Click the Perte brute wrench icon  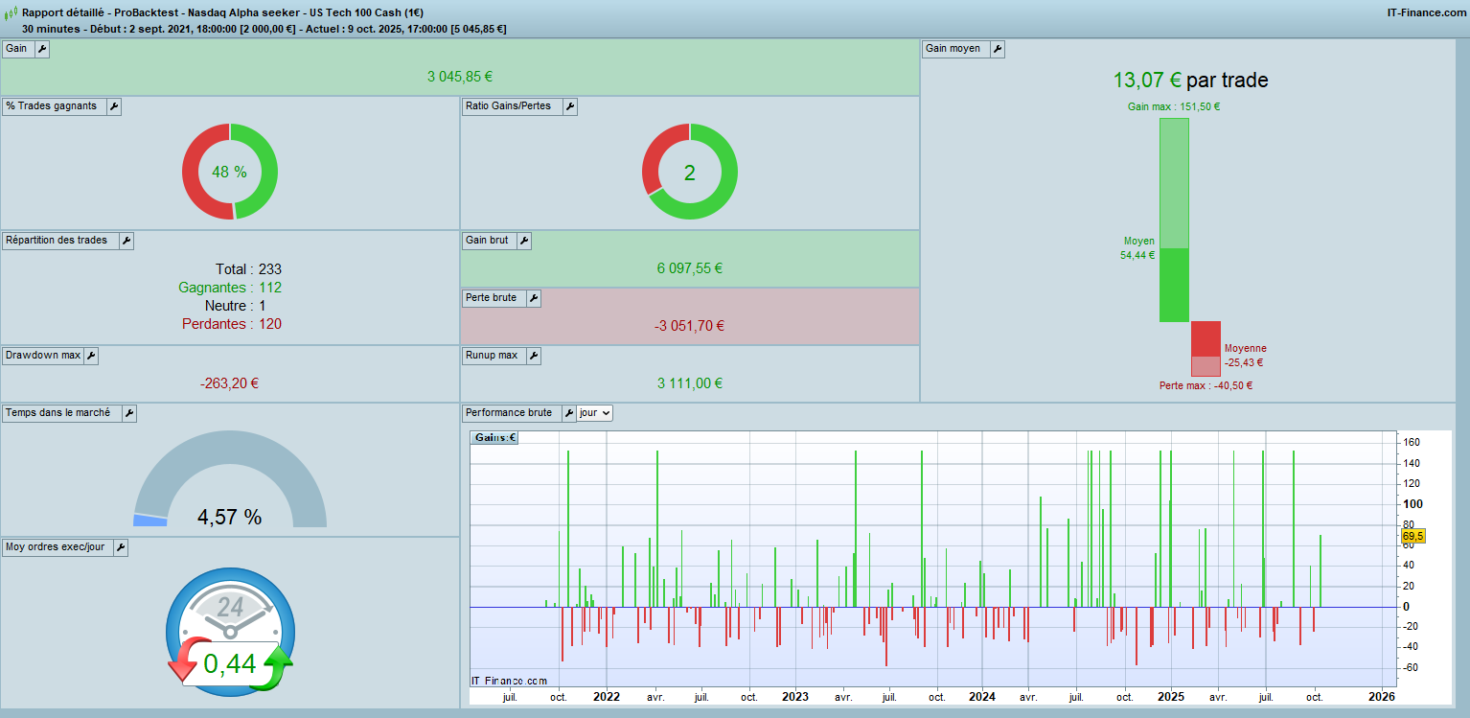[533, 298]
